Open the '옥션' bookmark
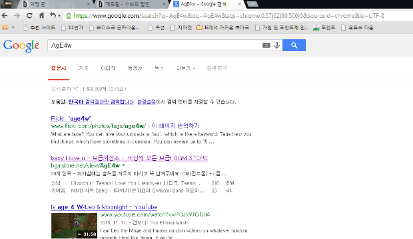 click(156, 28)
